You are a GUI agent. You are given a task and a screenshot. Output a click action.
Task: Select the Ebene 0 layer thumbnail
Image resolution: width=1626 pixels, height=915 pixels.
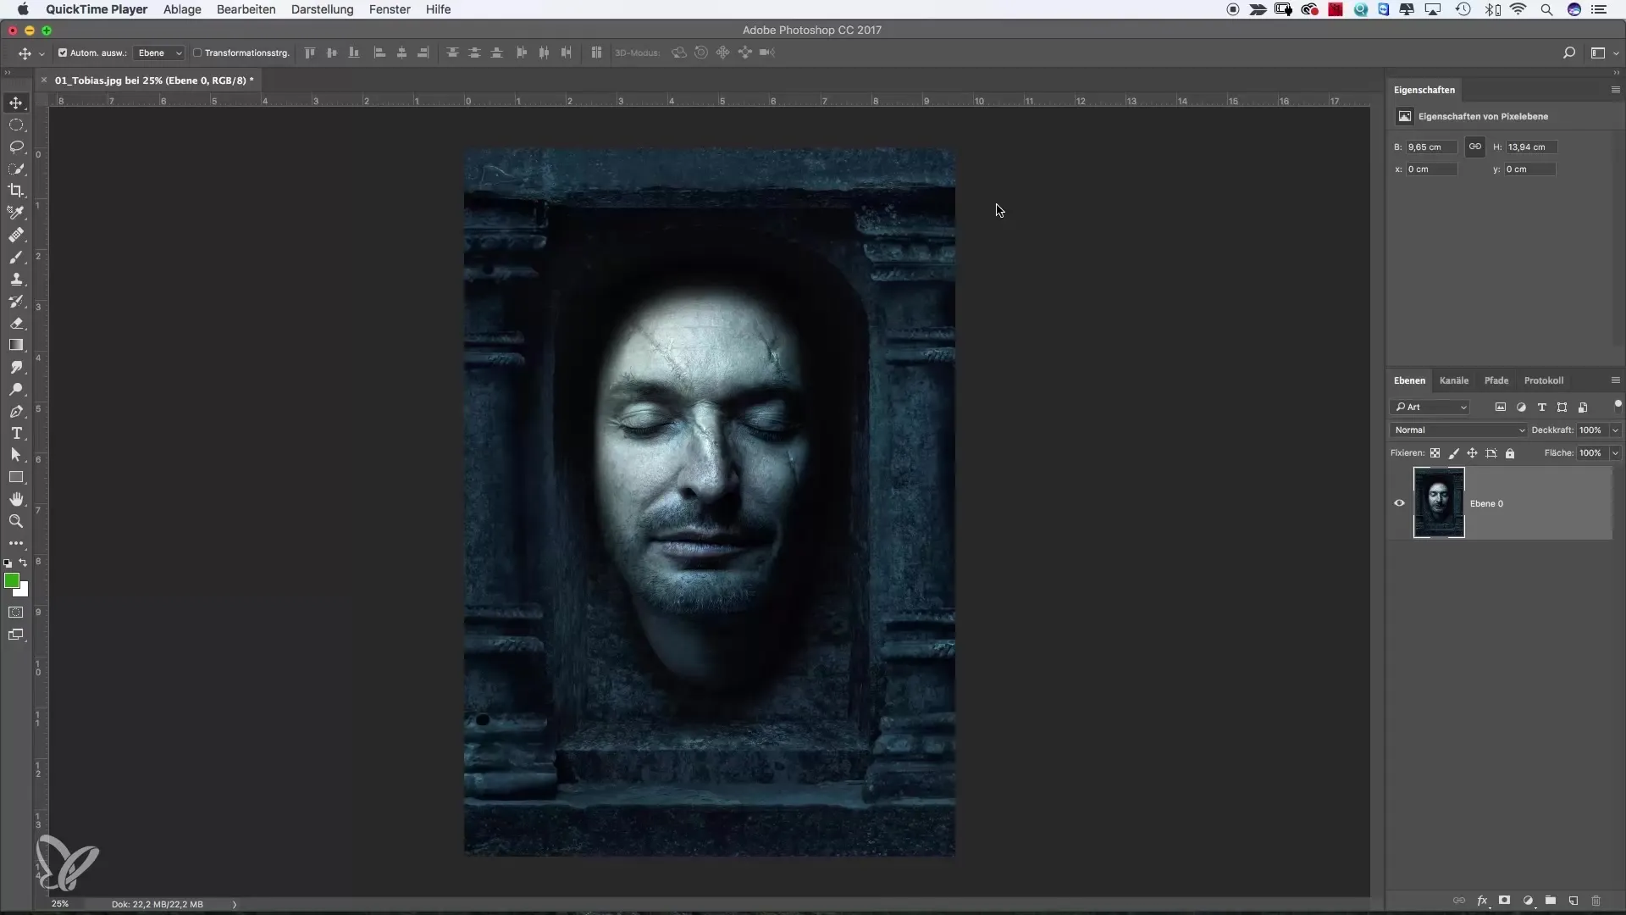(x=1439, y=503)
